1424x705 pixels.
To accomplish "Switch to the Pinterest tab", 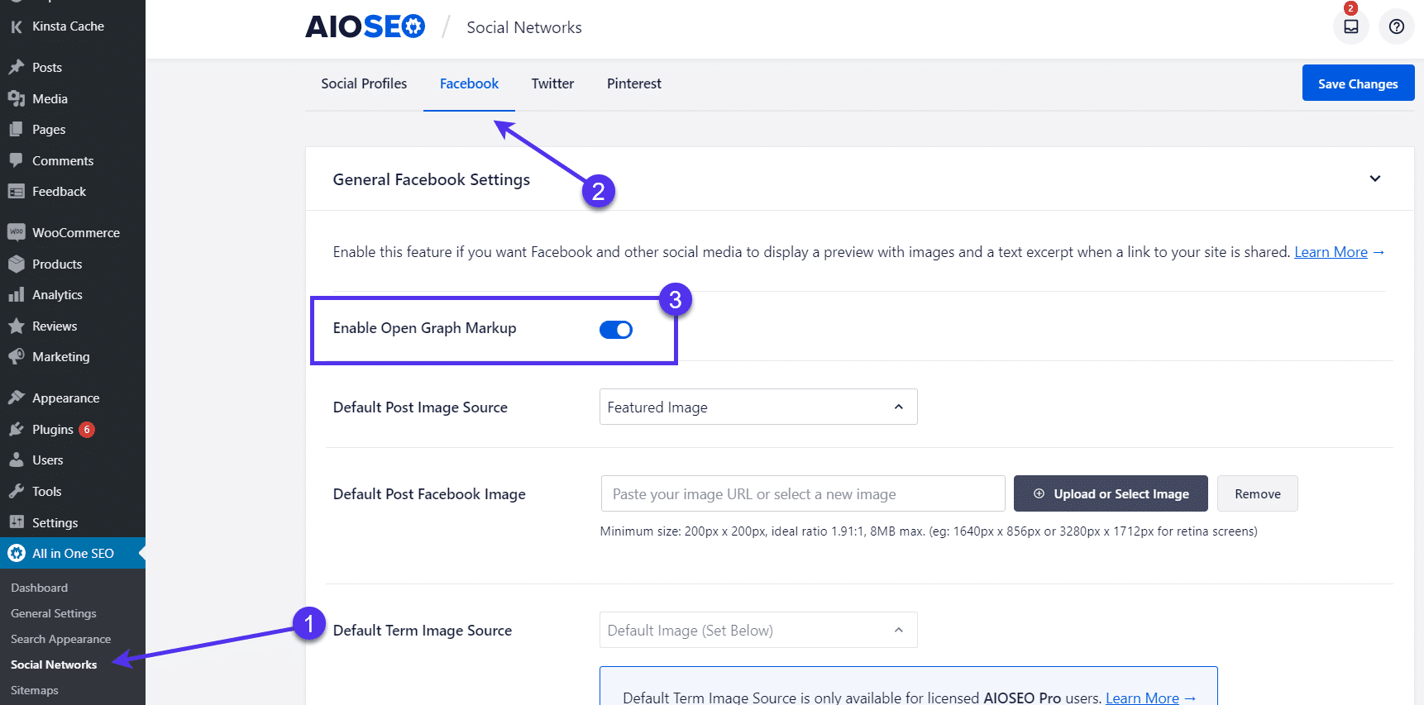I will tap(634, 83).
